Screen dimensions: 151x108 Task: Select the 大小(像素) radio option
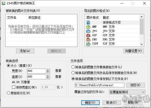pos(8,66)
